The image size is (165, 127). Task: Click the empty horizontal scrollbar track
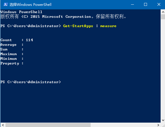coord(123,125)
